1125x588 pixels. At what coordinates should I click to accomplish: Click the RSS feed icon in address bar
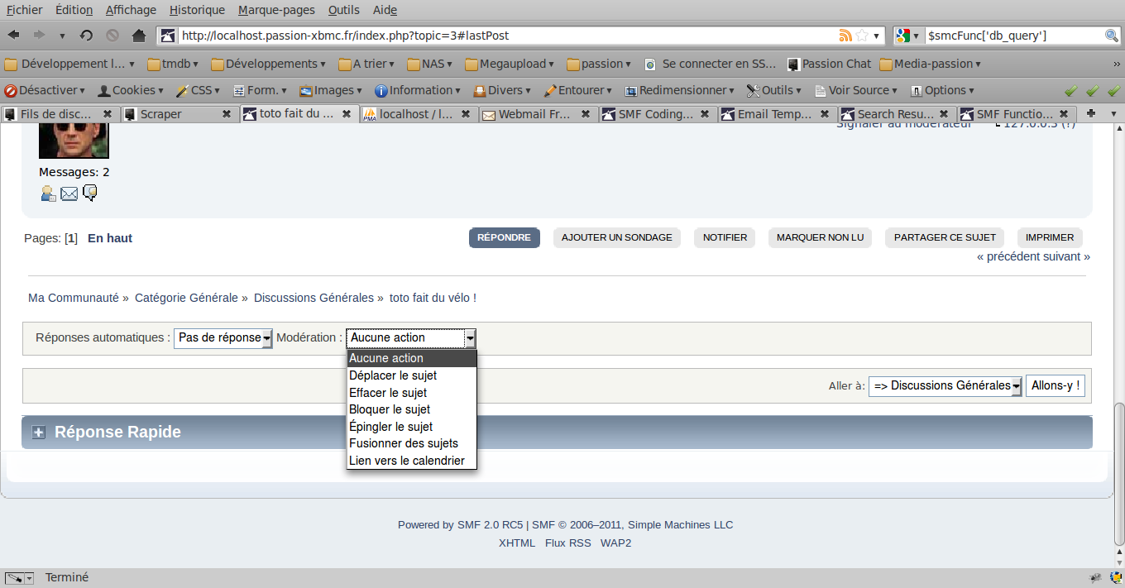[x=845, y=36]
